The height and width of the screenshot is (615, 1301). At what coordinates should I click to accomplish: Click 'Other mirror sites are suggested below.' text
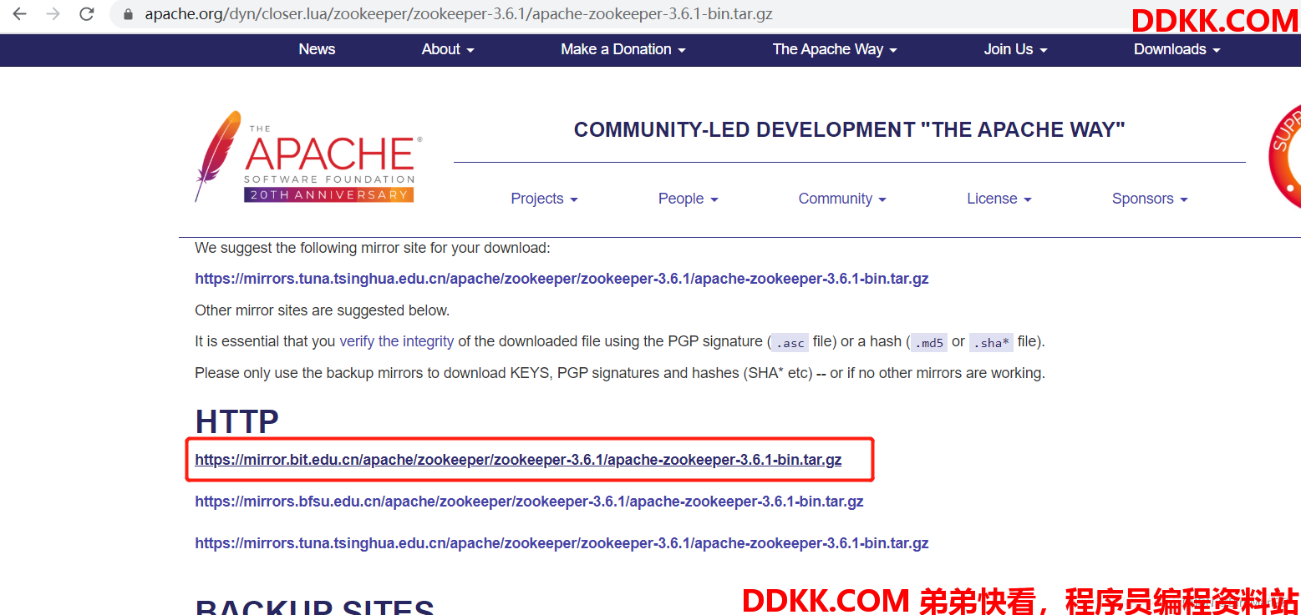point(322,310)
